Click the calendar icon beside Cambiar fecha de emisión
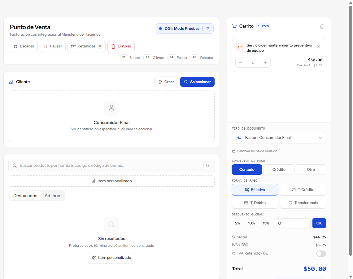Screen dimensions: 353x279 point(234,151)
